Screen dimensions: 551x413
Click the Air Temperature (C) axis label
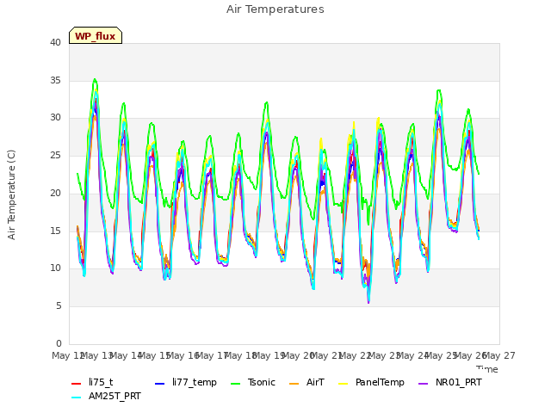(11, 194)
